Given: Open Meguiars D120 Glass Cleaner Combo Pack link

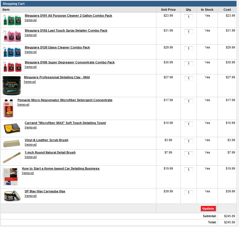Looking at the screenshot, I should pyautogui.click(x=57, y=48).
